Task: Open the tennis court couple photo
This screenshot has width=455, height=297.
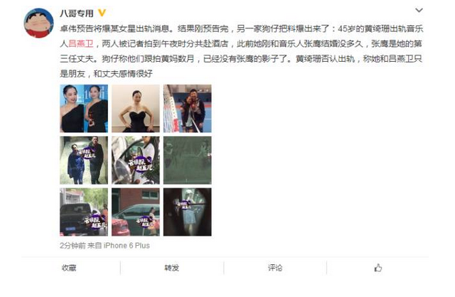Action: (188, 109)
